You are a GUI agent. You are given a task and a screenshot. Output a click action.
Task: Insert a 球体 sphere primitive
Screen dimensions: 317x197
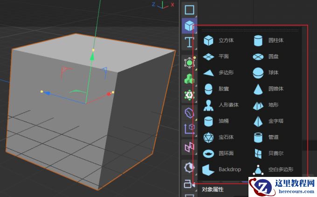(x=266, y=72)
